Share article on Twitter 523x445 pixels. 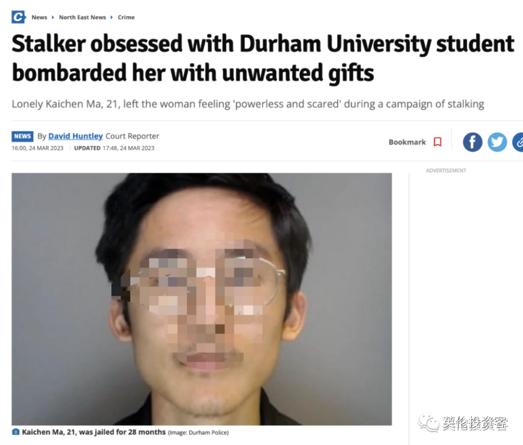[497, 142]
